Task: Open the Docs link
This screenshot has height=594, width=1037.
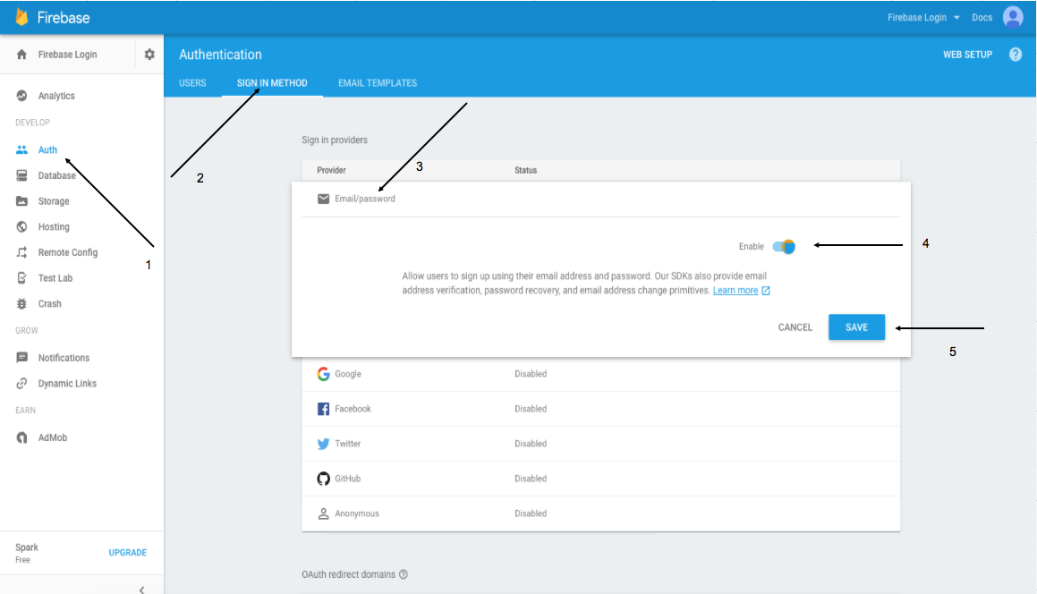Action: pyautogui.click(x=982, y=18)
